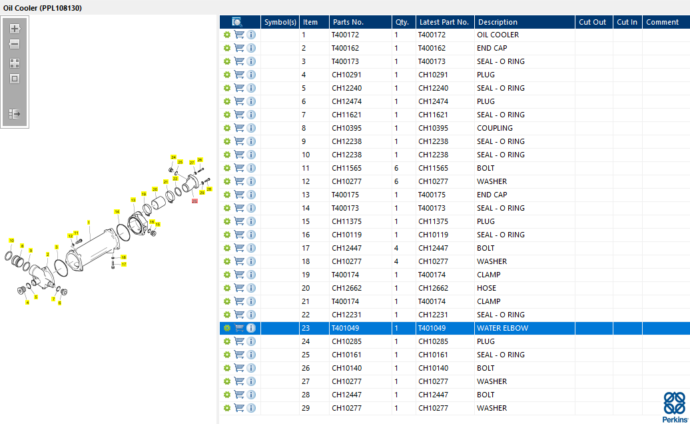Add item 22 CH12231 to cart

point(239,315)
